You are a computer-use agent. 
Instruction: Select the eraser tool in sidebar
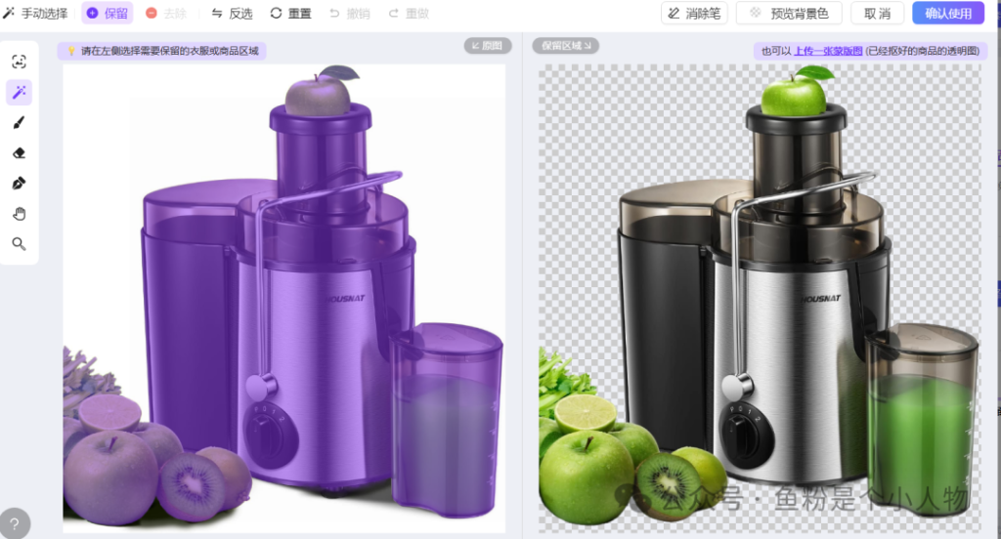tap(19, 153)
